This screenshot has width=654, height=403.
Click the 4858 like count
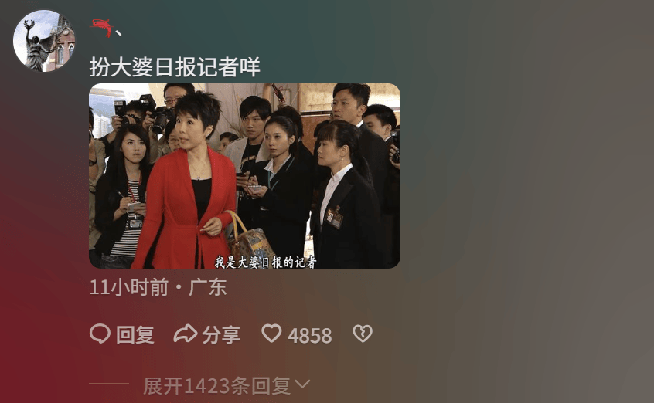pyautogui.click(x=309, y=336)
